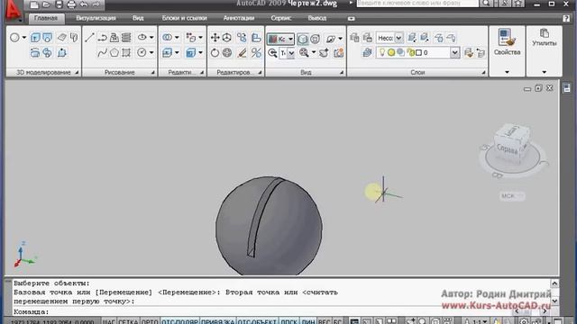577x324 pixels.
Task: Toggle ОРТО ortho mode in status bar
Action: point(150,321)
